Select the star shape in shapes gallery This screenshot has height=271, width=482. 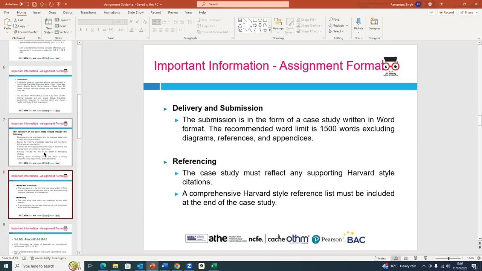[265, 30]
